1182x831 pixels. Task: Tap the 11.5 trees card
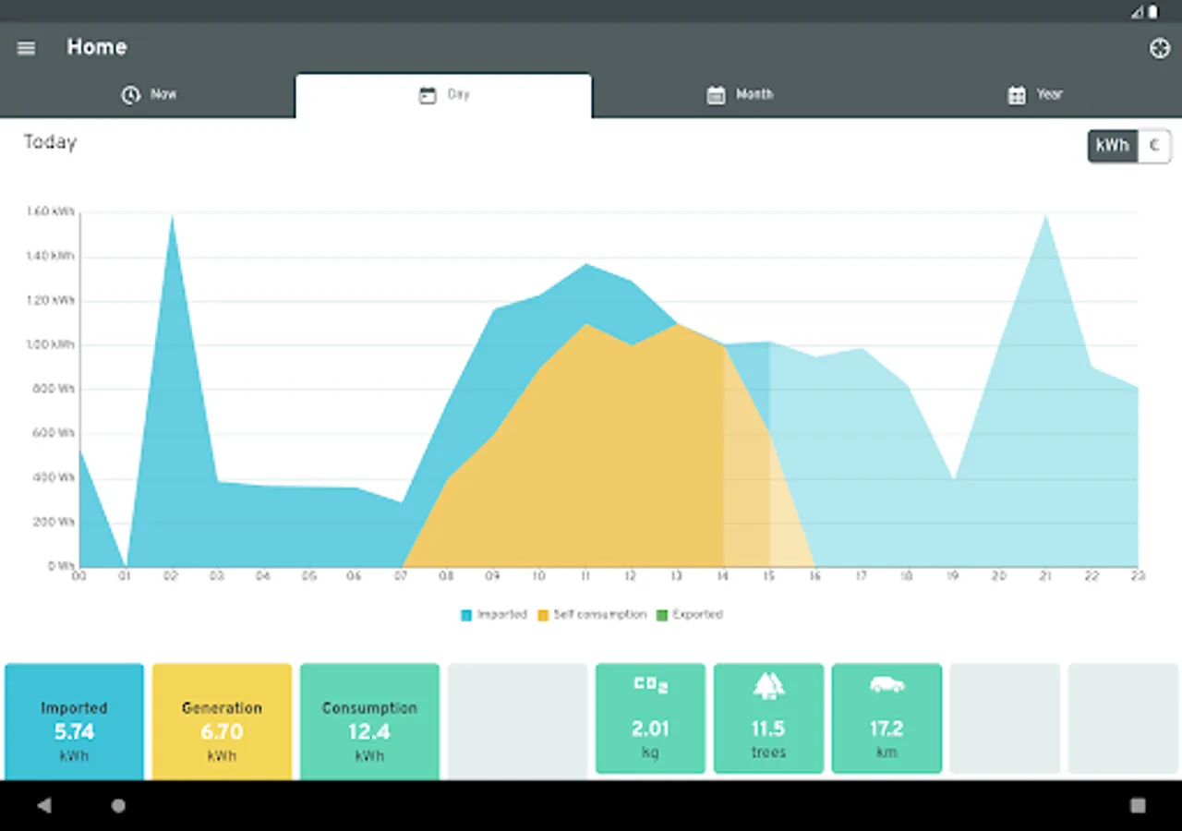tap(768, 718)
